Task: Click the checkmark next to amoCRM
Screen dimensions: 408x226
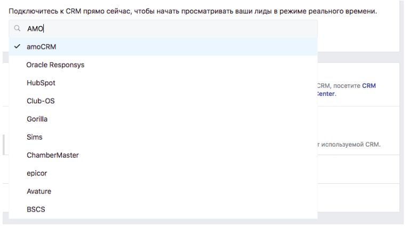Action: click(x=17, y=46)
